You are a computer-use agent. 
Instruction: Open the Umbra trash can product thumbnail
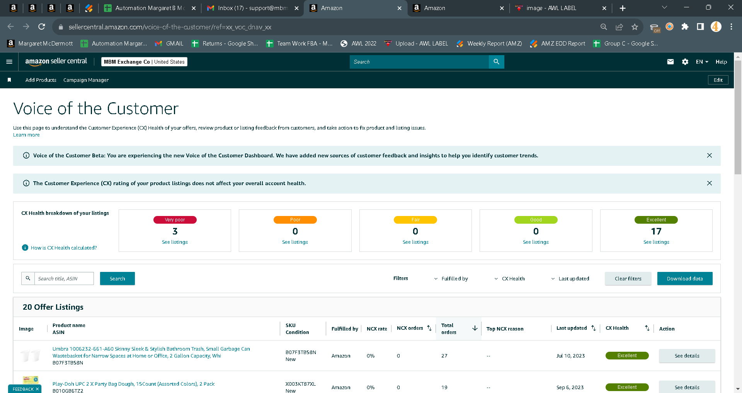[x=31, y=356]
